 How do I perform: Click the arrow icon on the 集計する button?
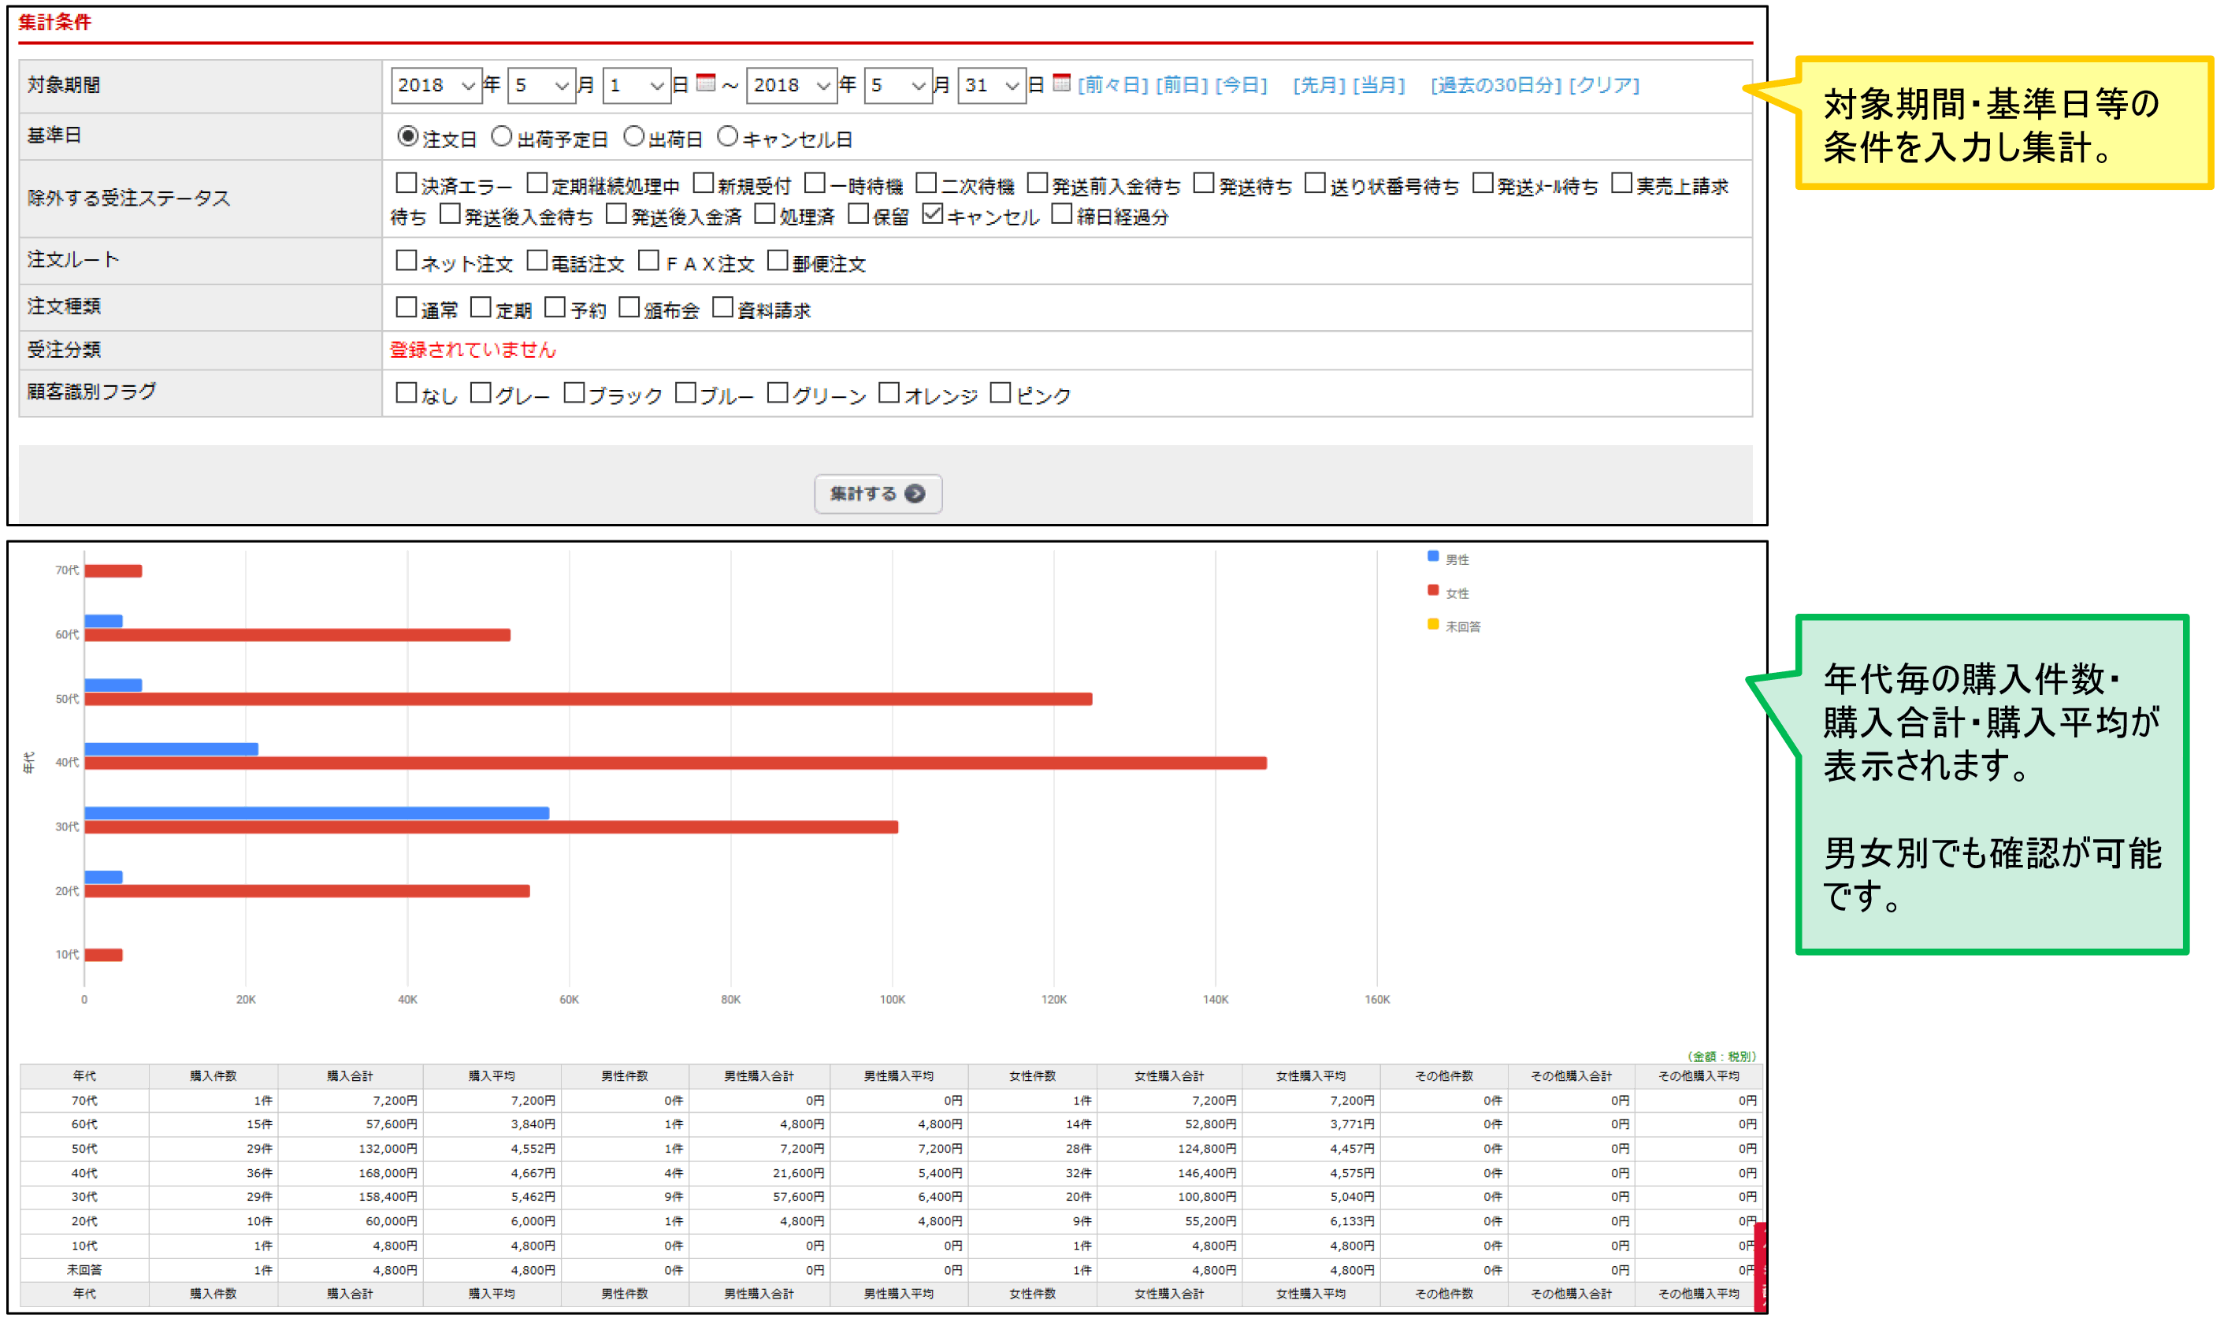click(x=915, y=494)
